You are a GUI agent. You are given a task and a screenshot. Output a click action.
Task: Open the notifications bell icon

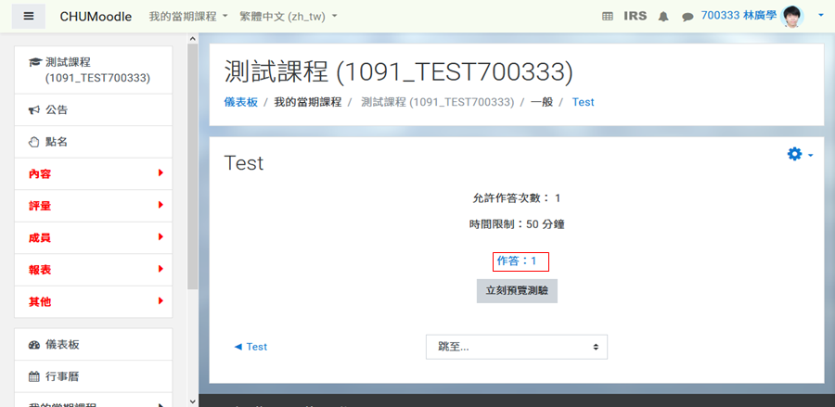click(663, 17)
